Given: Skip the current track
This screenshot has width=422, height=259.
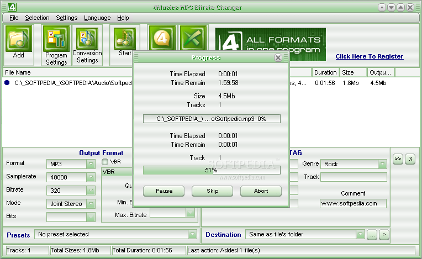Looking at the screenshot, I should (x=212, y=191).
